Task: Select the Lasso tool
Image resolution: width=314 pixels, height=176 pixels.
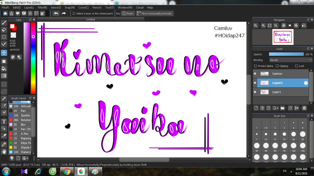Action: point(4,91)
